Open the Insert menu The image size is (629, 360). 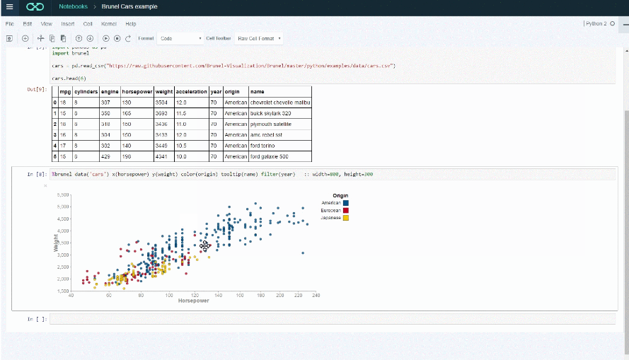(67, 24)
